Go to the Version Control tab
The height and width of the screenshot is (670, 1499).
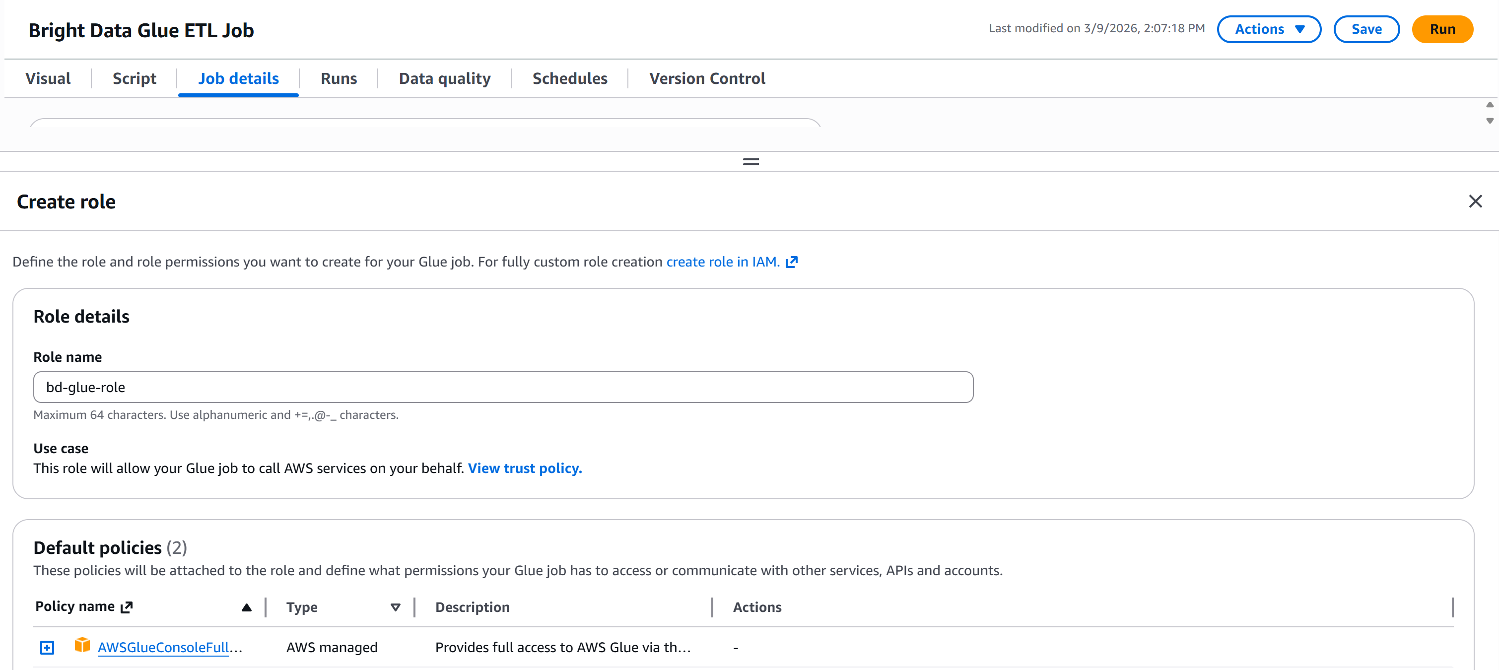(706, 78)
